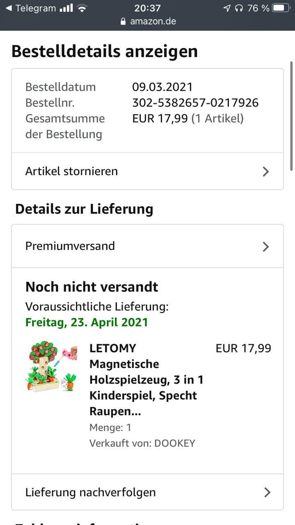Tap the padlock icon beside amazon.de
The height and width of the screenshot is (525, 295).
pyautogui.click(x=123, y=21)
